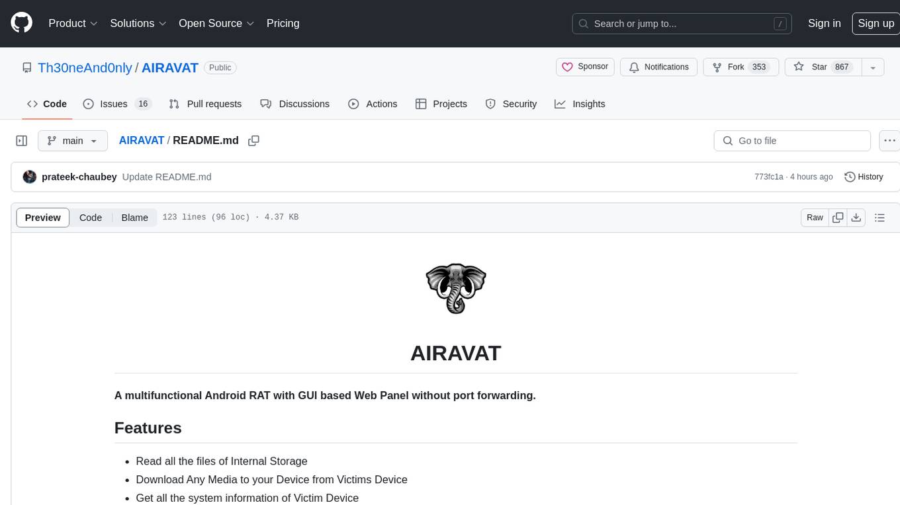Open the Security tab
The height and width of the screenshot is (505, 900).
(511, 104)
